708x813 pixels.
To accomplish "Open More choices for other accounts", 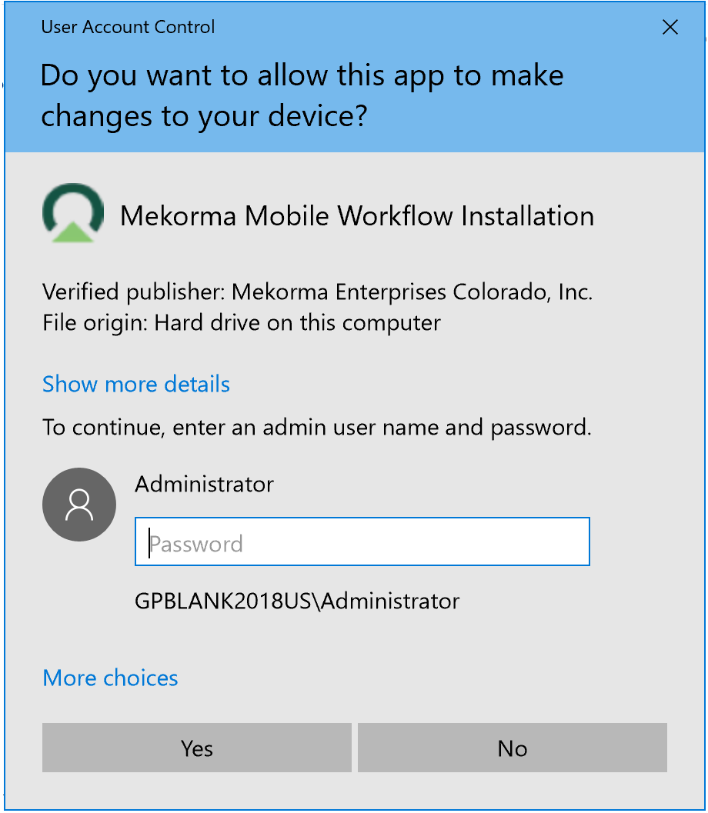I will coord(110,678).
